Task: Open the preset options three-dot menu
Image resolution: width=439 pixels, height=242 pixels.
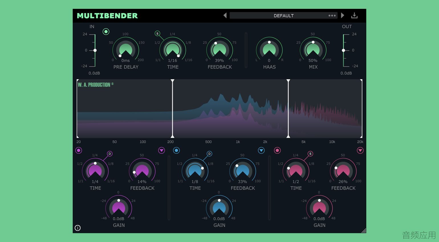Action: [x=332, y=16]
